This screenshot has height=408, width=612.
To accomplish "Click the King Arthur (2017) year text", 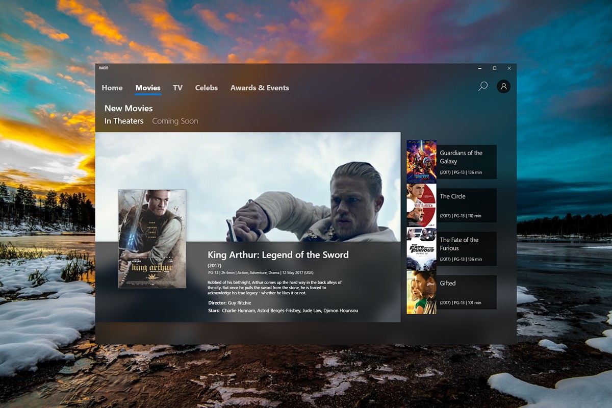I will (x=215, y=266).
